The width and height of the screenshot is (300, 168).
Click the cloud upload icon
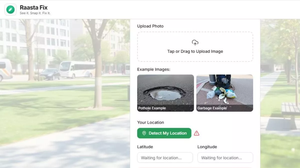tap(195, 43)
